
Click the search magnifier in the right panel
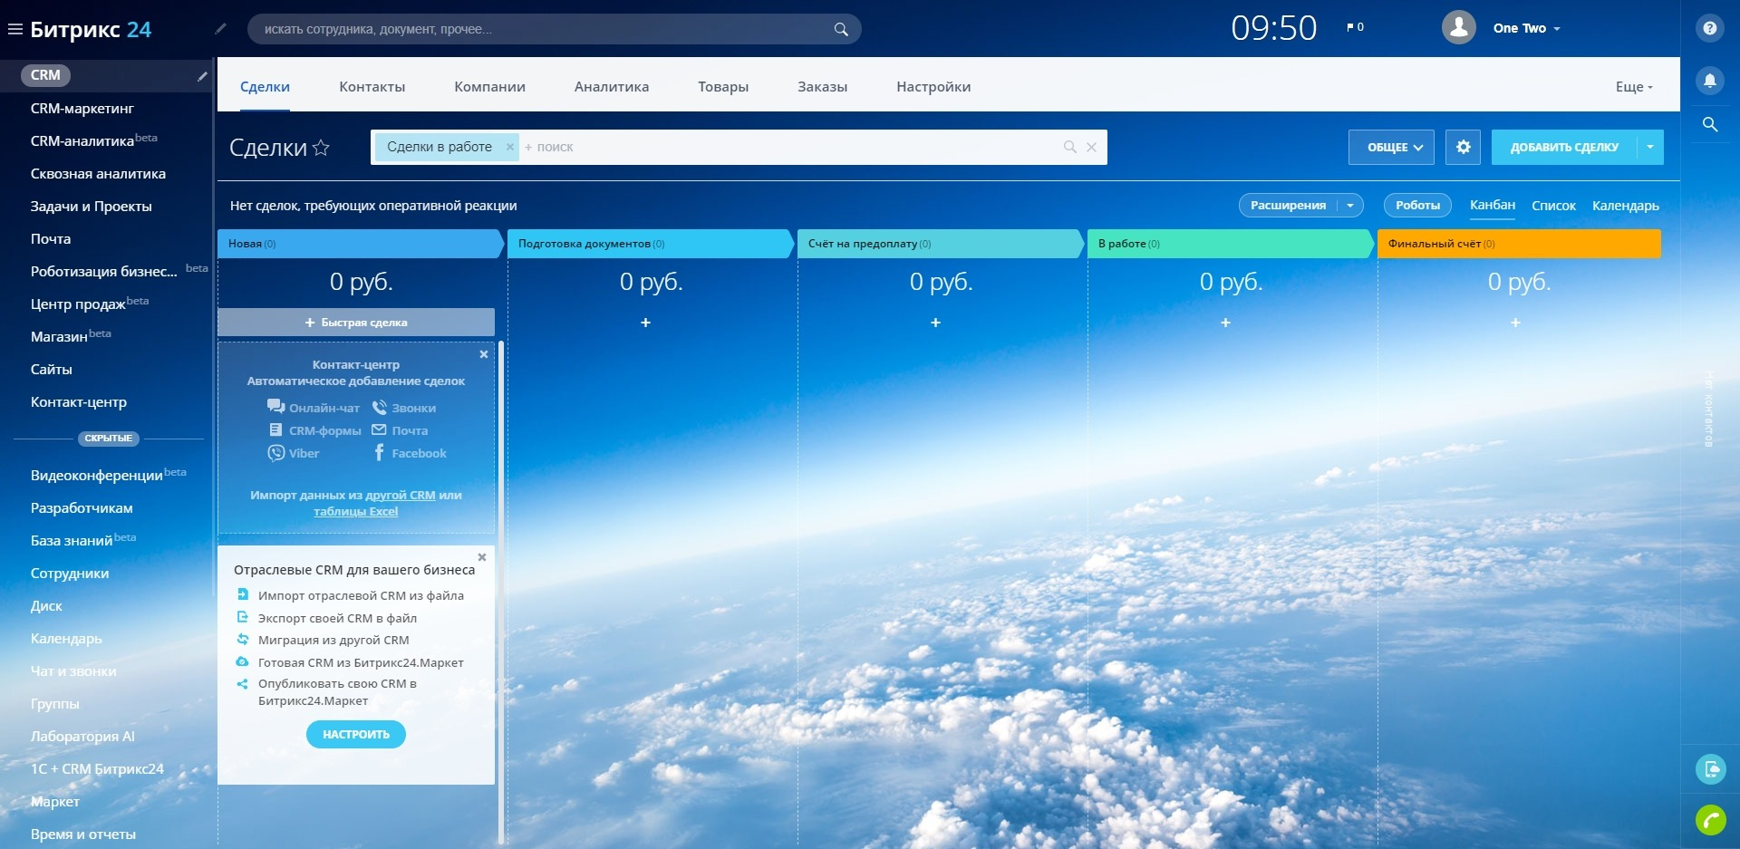tap(1710, 124)
